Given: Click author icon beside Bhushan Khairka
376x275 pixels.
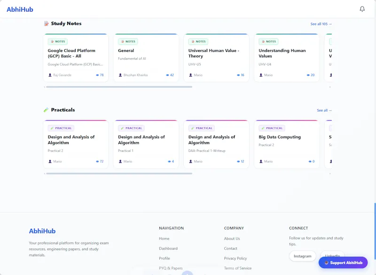Looking at the screenshot, I should tap(120, 75).
